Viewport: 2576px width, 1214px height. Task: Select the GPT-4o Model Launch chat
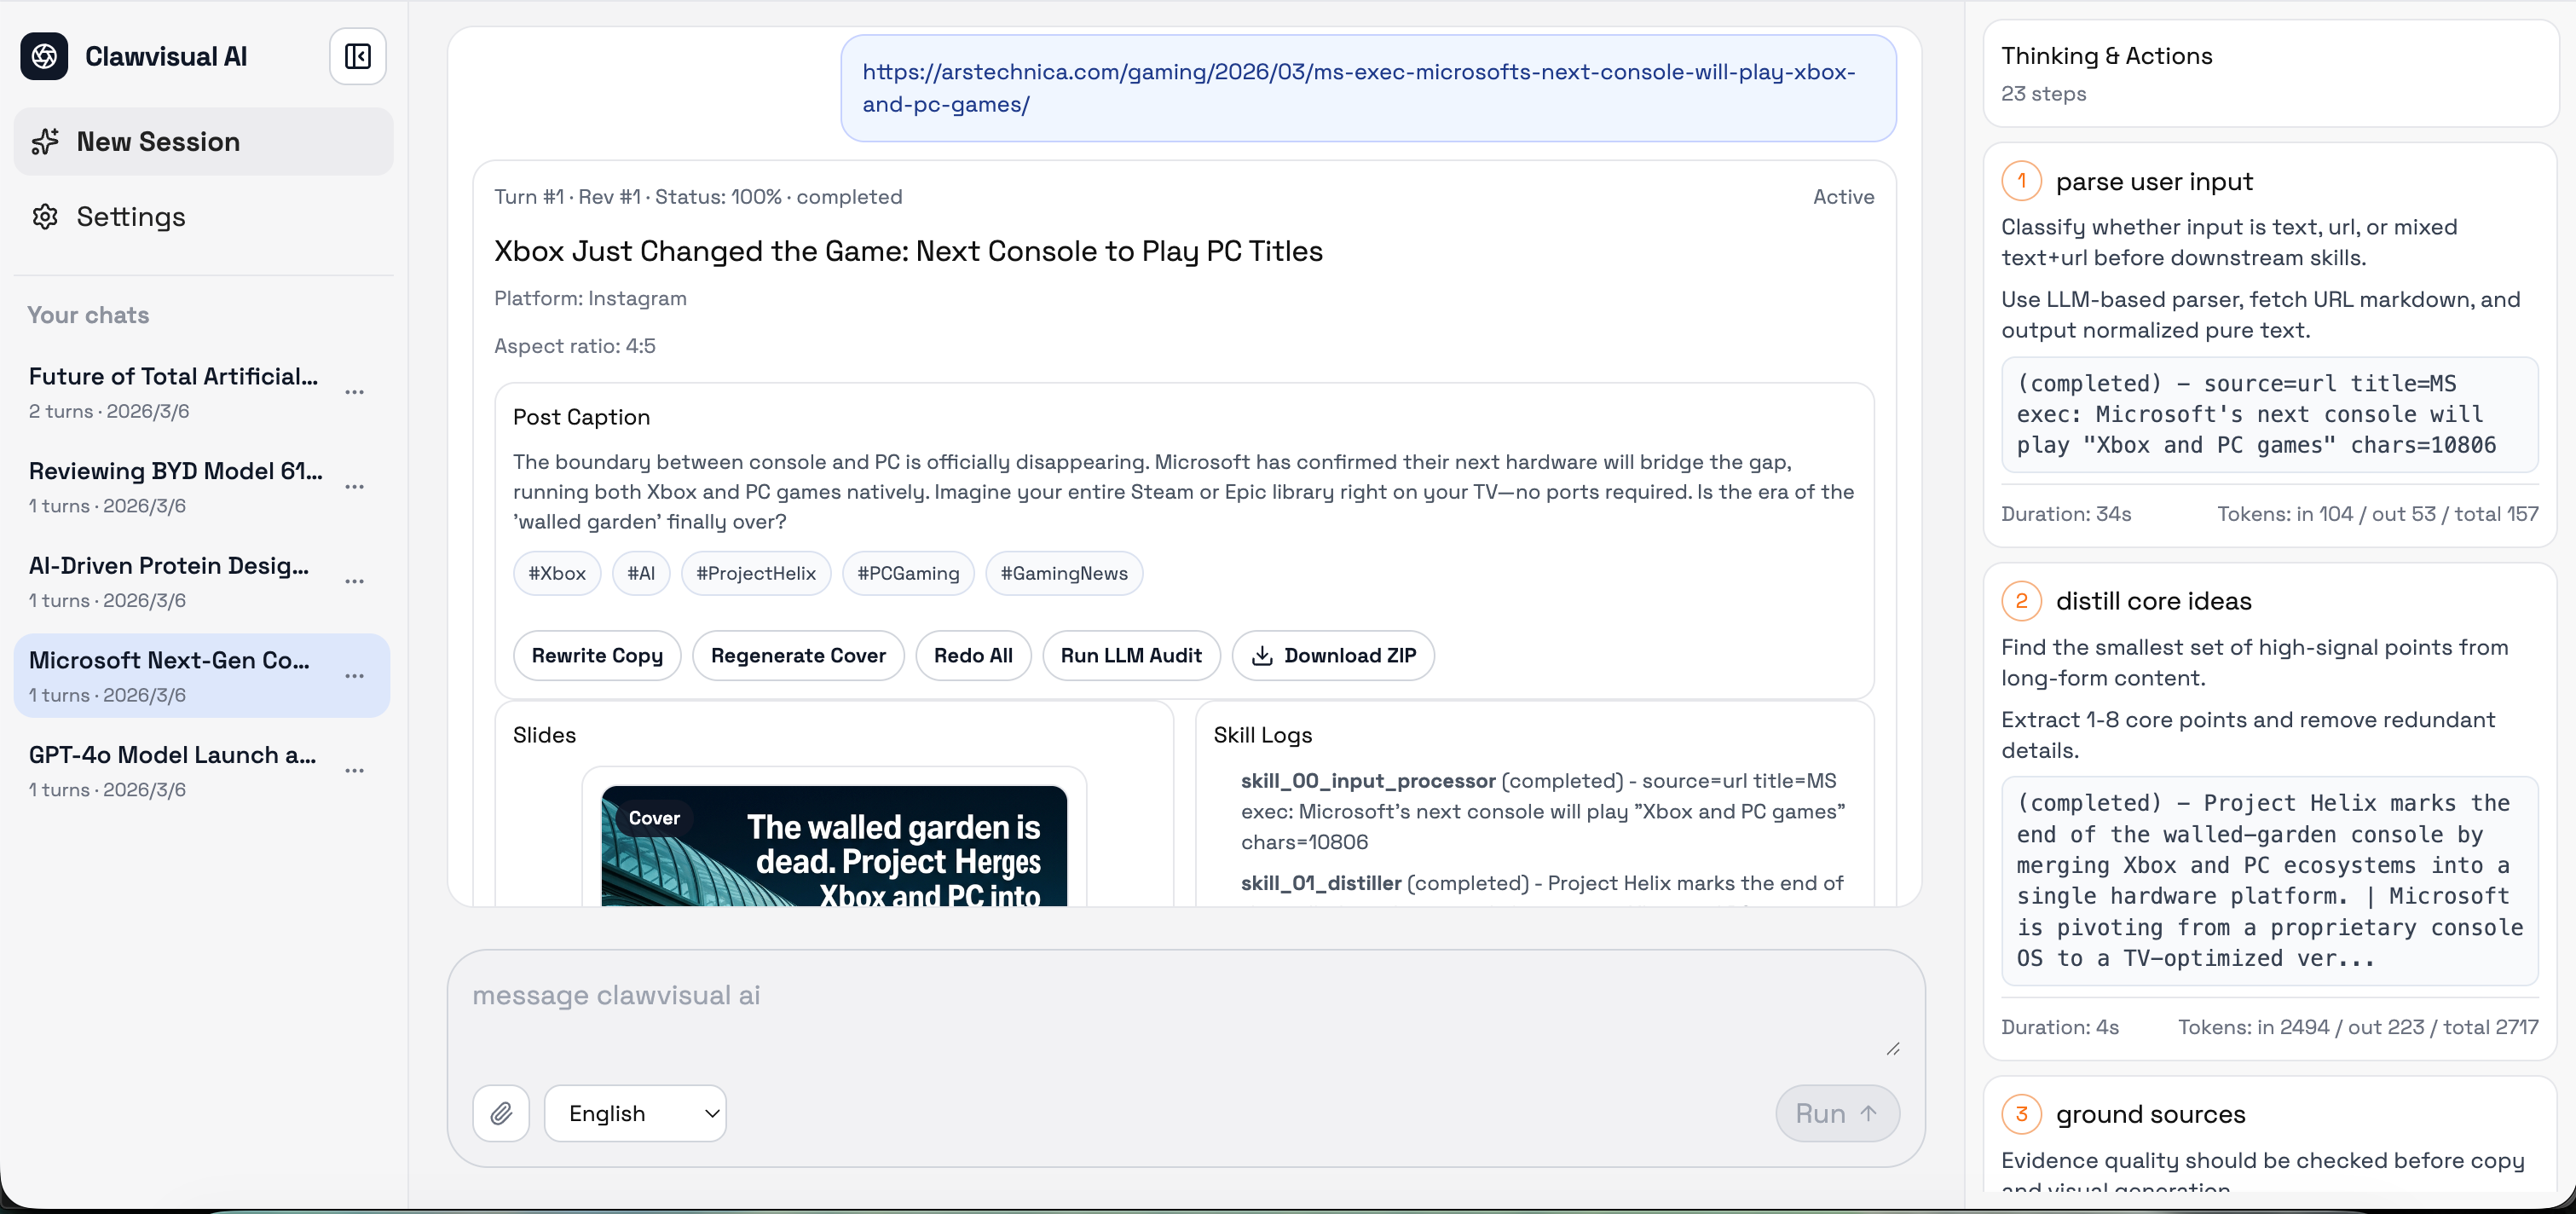172,770
